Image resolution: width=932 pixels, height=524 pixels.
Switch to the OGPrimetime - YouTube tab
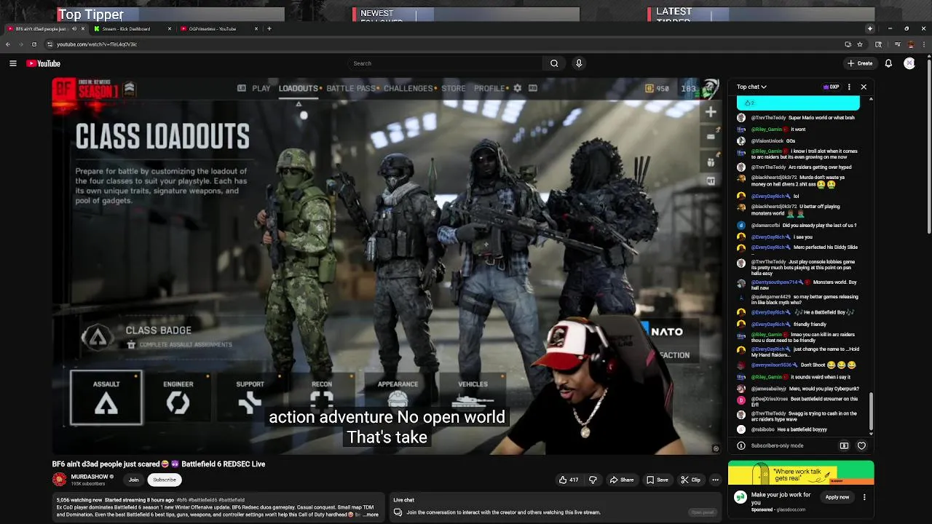212,29
